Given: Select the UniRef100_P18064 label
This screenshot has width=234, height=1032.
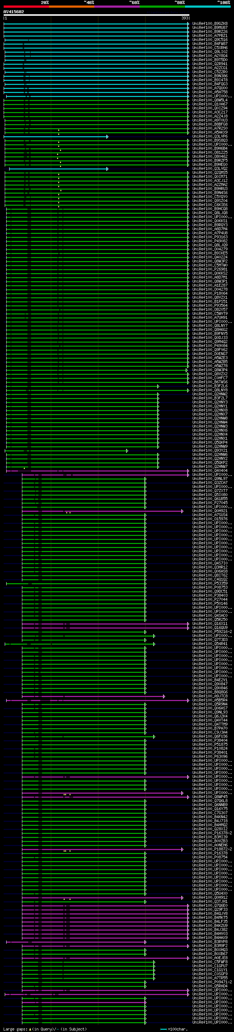Looking at the screenshot, I should 210,294.
